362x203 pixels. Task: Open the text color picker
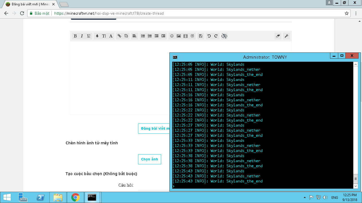pos(97,36)
